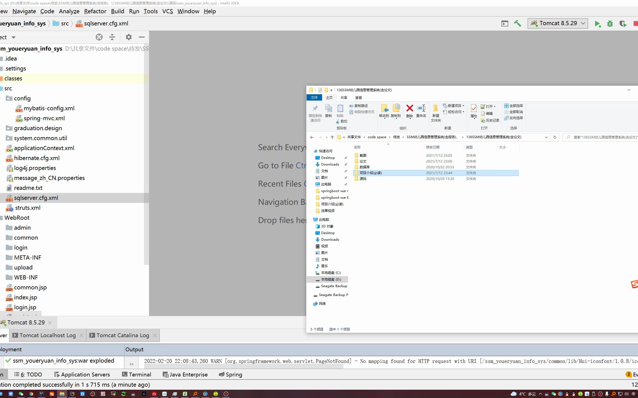The height and width of the screenshot is (398, 638).
Task: Switch to Tomcat Catalina Log tab
Action: [x=123, y=335]
